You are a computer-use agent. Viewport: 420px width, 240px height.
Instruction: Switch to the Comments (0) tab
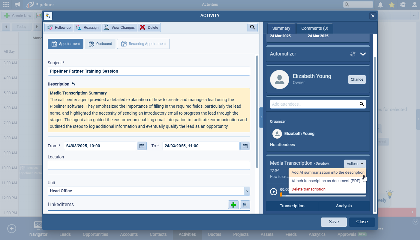click(315, 28)
